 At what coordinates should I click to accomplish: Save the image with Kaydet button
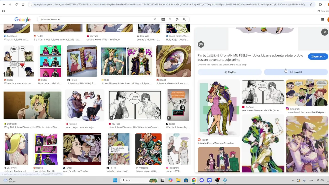[296, 72]
